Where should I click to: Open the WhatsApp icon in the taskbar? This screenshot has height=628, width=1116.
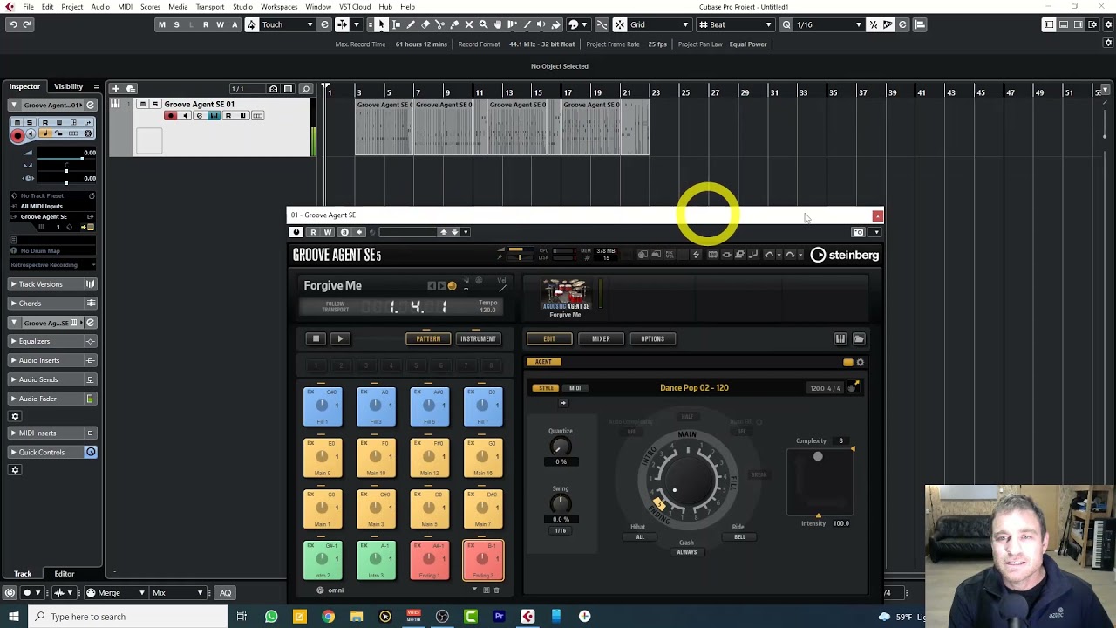pyautogui.click(x=271, y=617)
